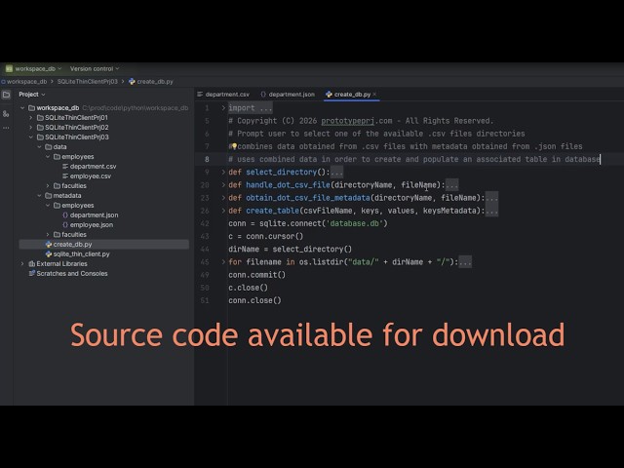
Task: Show more tool windows ellipsis
Action: click(6, 128)
